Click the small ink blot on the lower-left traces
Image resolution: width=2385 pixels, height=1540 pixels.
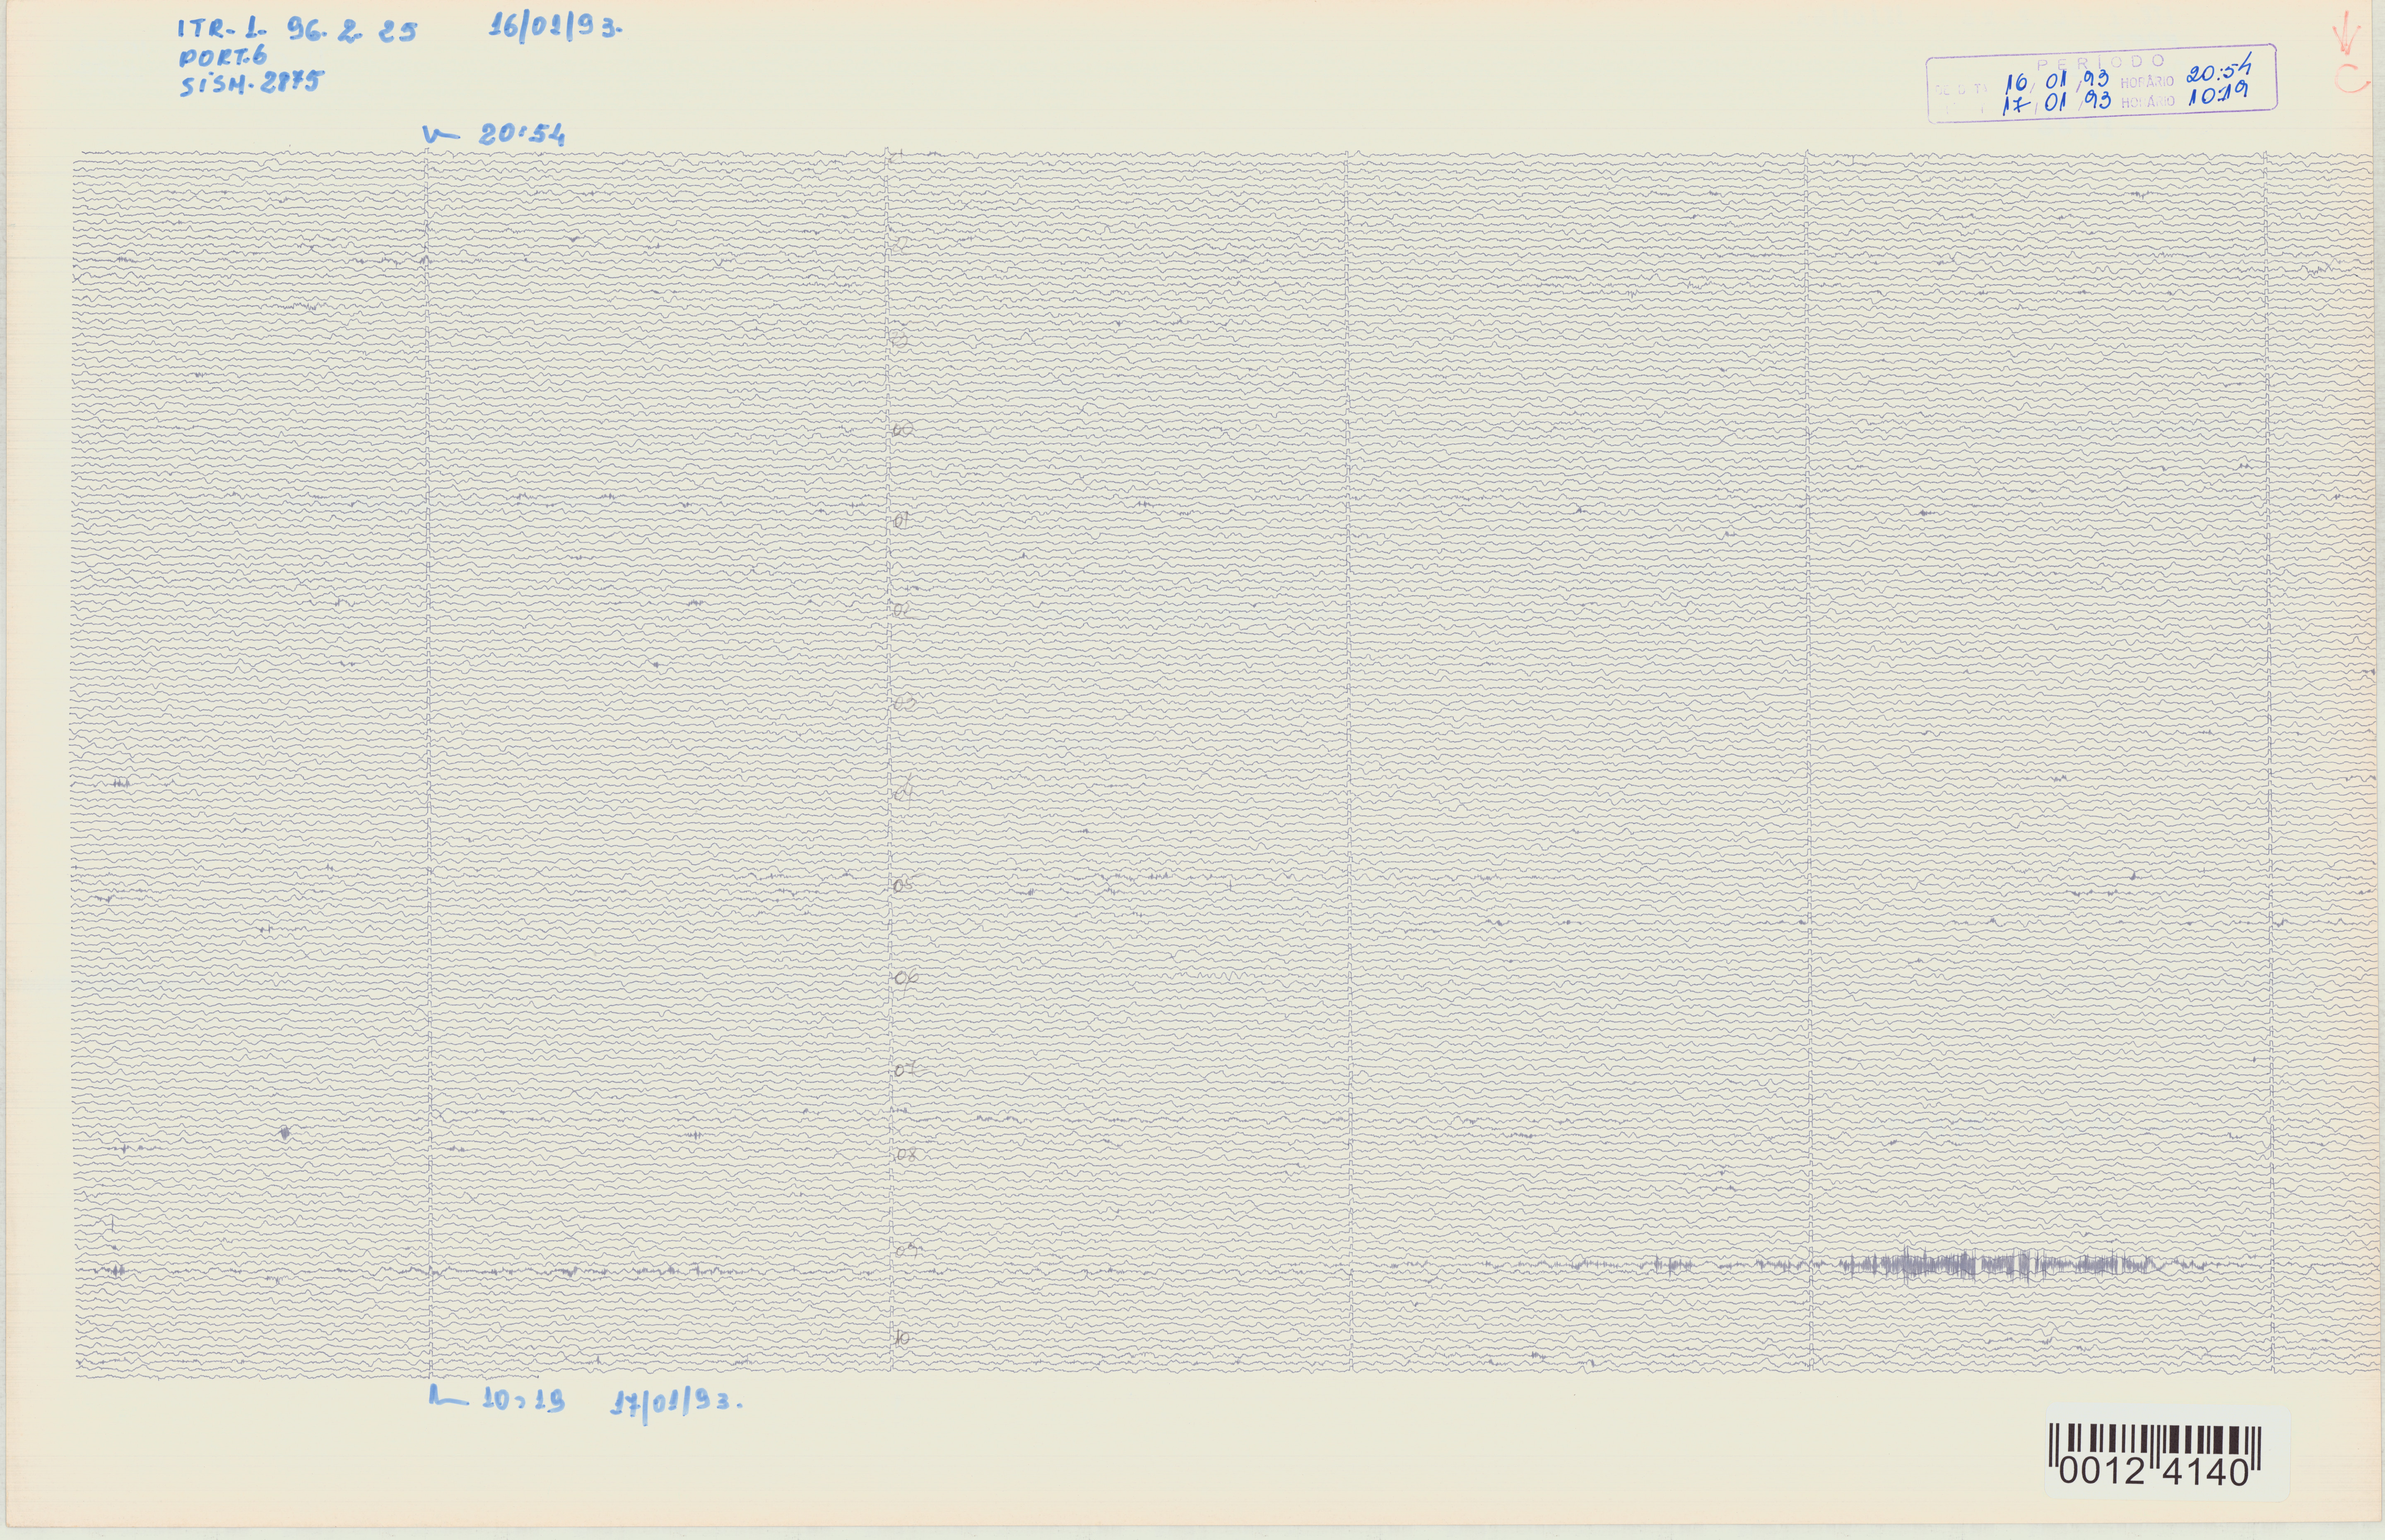pos(285,1133)
